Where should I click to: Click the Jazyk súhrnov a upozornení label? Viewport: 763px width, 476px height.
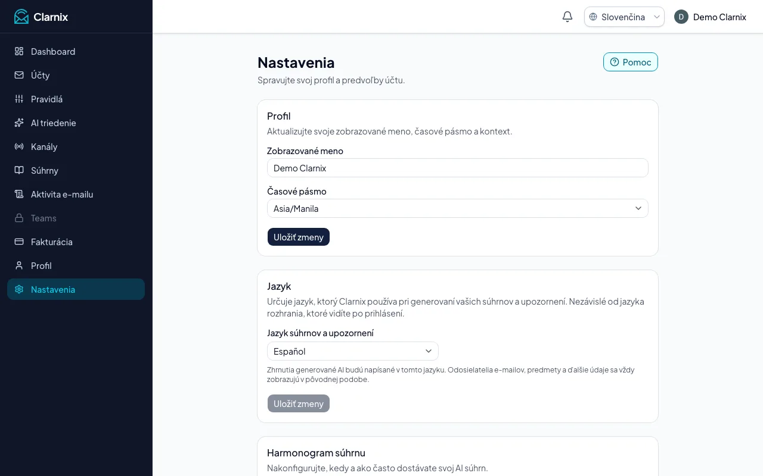pyautogui.click(x=321, y=333)
